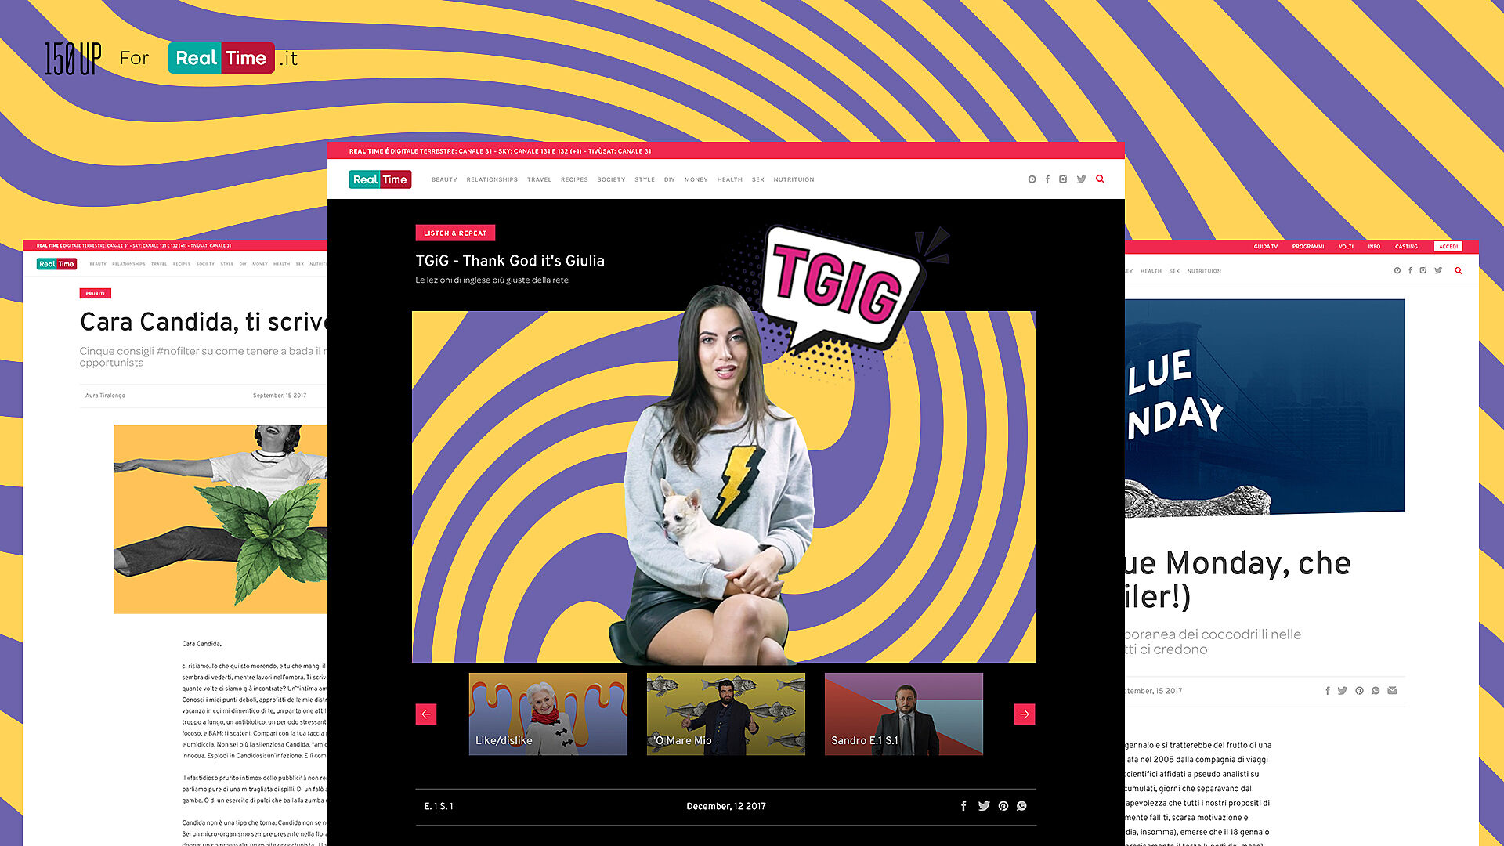Open Like/dislike video thumbnail
This screenshot has width=1504, height=846.
coord(548,714)
